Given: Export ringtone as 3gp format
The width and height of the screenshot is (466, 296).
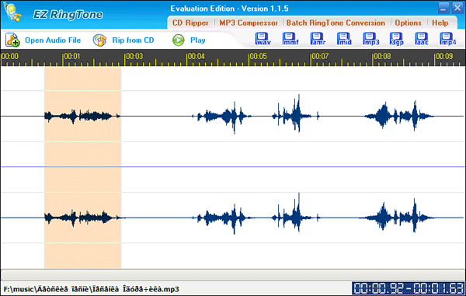Looking at the screenshot, I should click(x=397, y=39).
